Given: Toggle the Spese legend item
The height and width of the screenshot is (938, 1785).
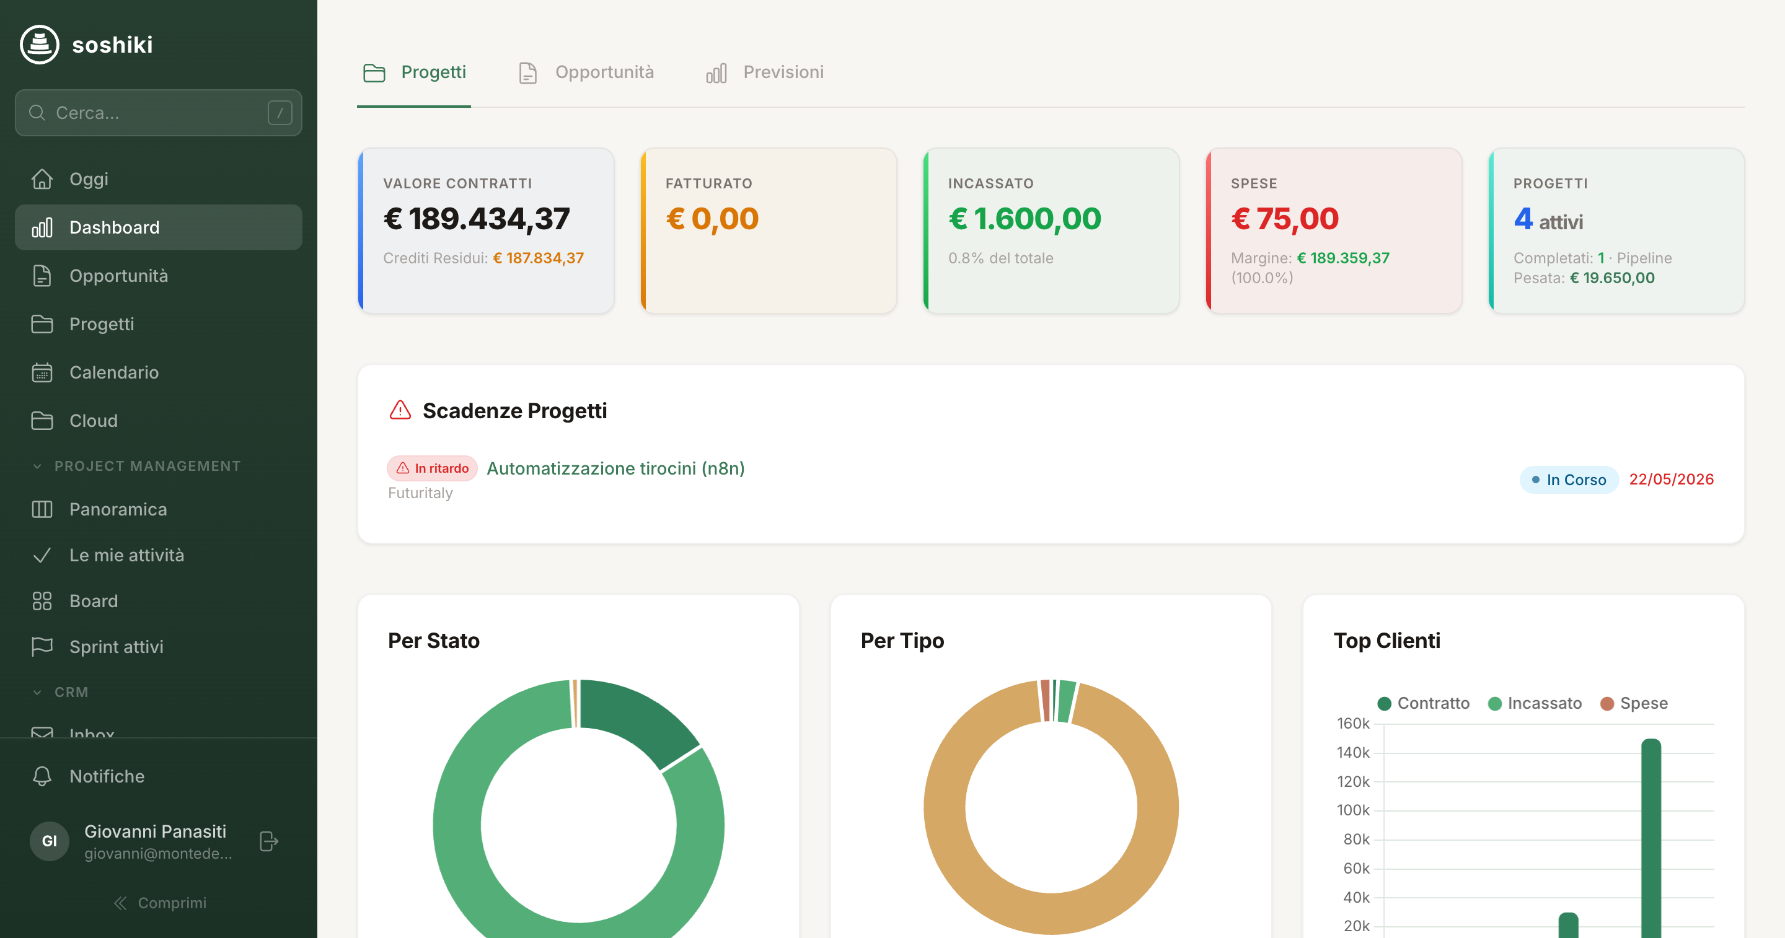Looking at the screenshot, I should (x=1634, y=703).
